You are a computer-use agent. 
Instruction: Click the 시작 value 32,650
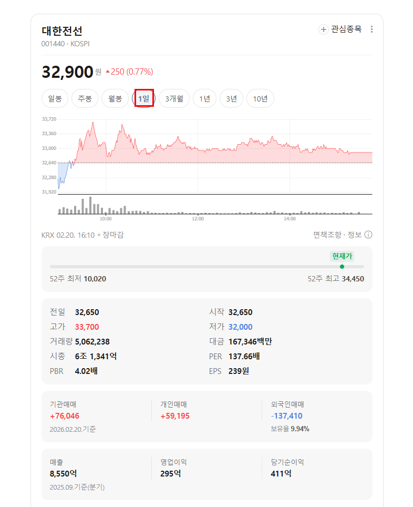tap(241, 312)
